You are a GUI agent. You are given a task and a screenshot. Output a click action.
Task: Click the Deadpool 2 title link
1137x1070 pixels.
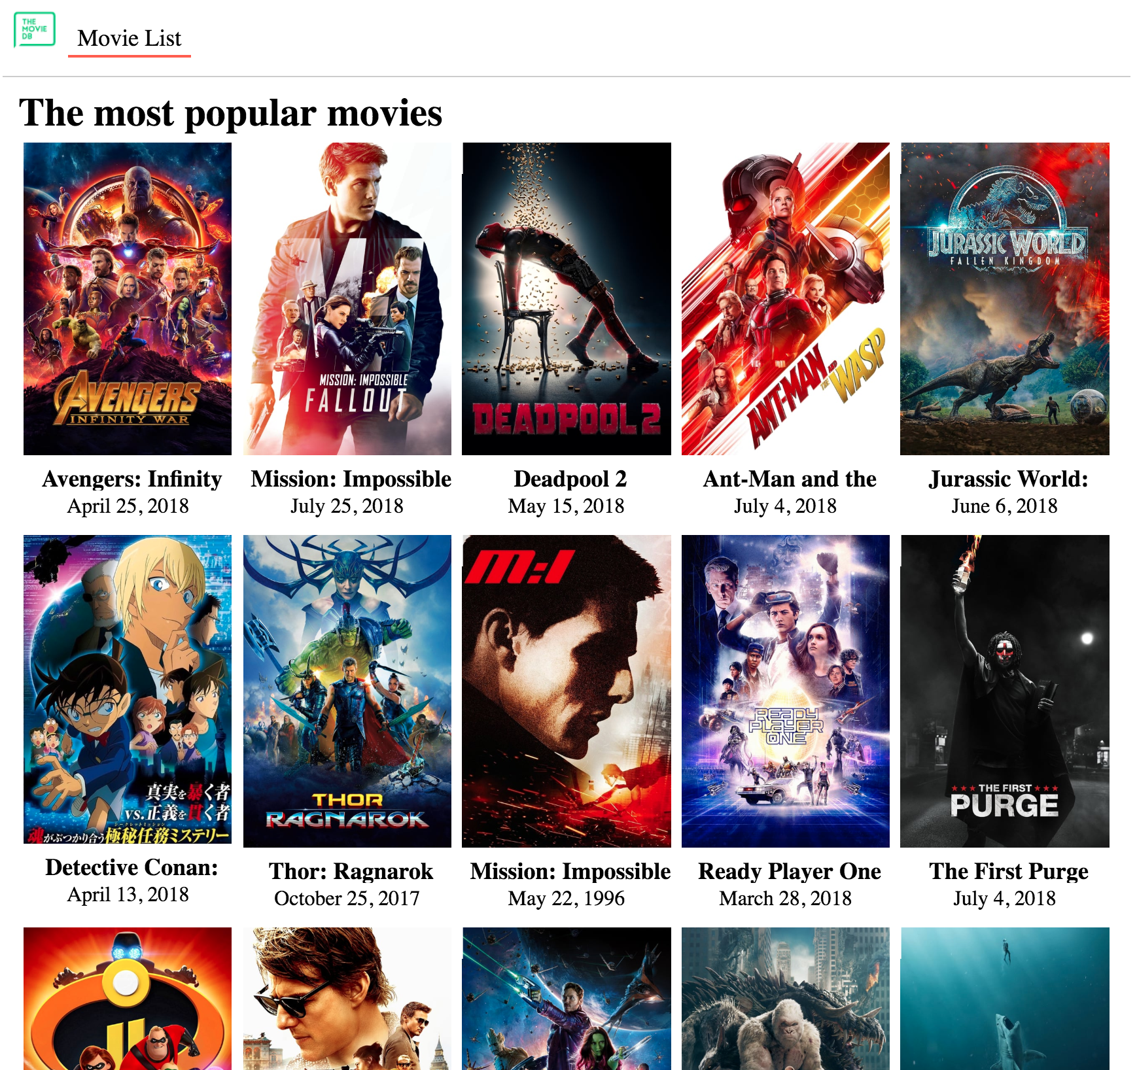(570, 479)
